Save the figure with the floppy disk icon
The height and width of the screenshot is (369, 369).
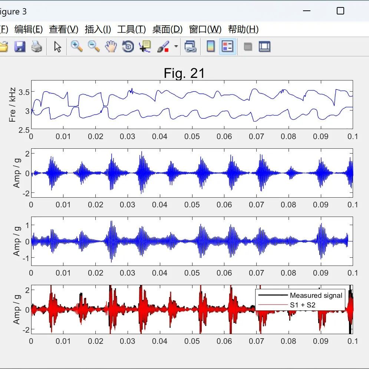(x=20, y=46)
